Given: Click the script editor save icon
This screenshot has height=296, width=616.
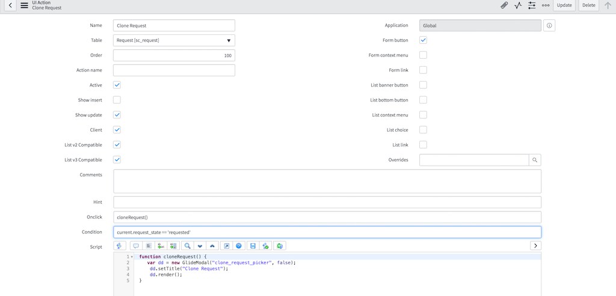Looking at the screenshot, I should tap(253, 246).
